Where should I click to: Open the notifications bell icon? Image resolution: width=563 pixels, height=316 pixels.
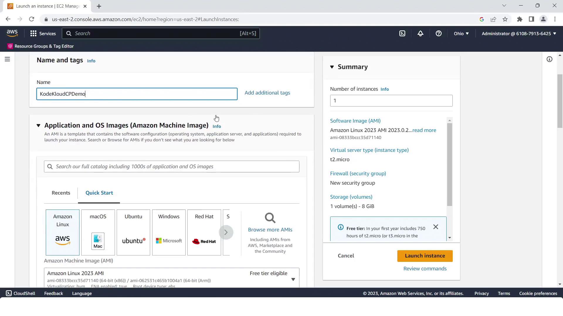[x=420, y=34]
